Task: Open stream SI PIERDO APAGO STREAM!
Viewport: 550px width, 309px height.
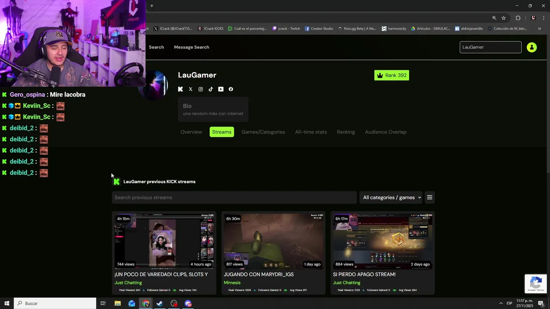Action: 364,274
